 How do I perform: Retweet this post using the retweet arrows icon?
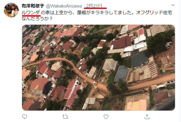(65, 117)
